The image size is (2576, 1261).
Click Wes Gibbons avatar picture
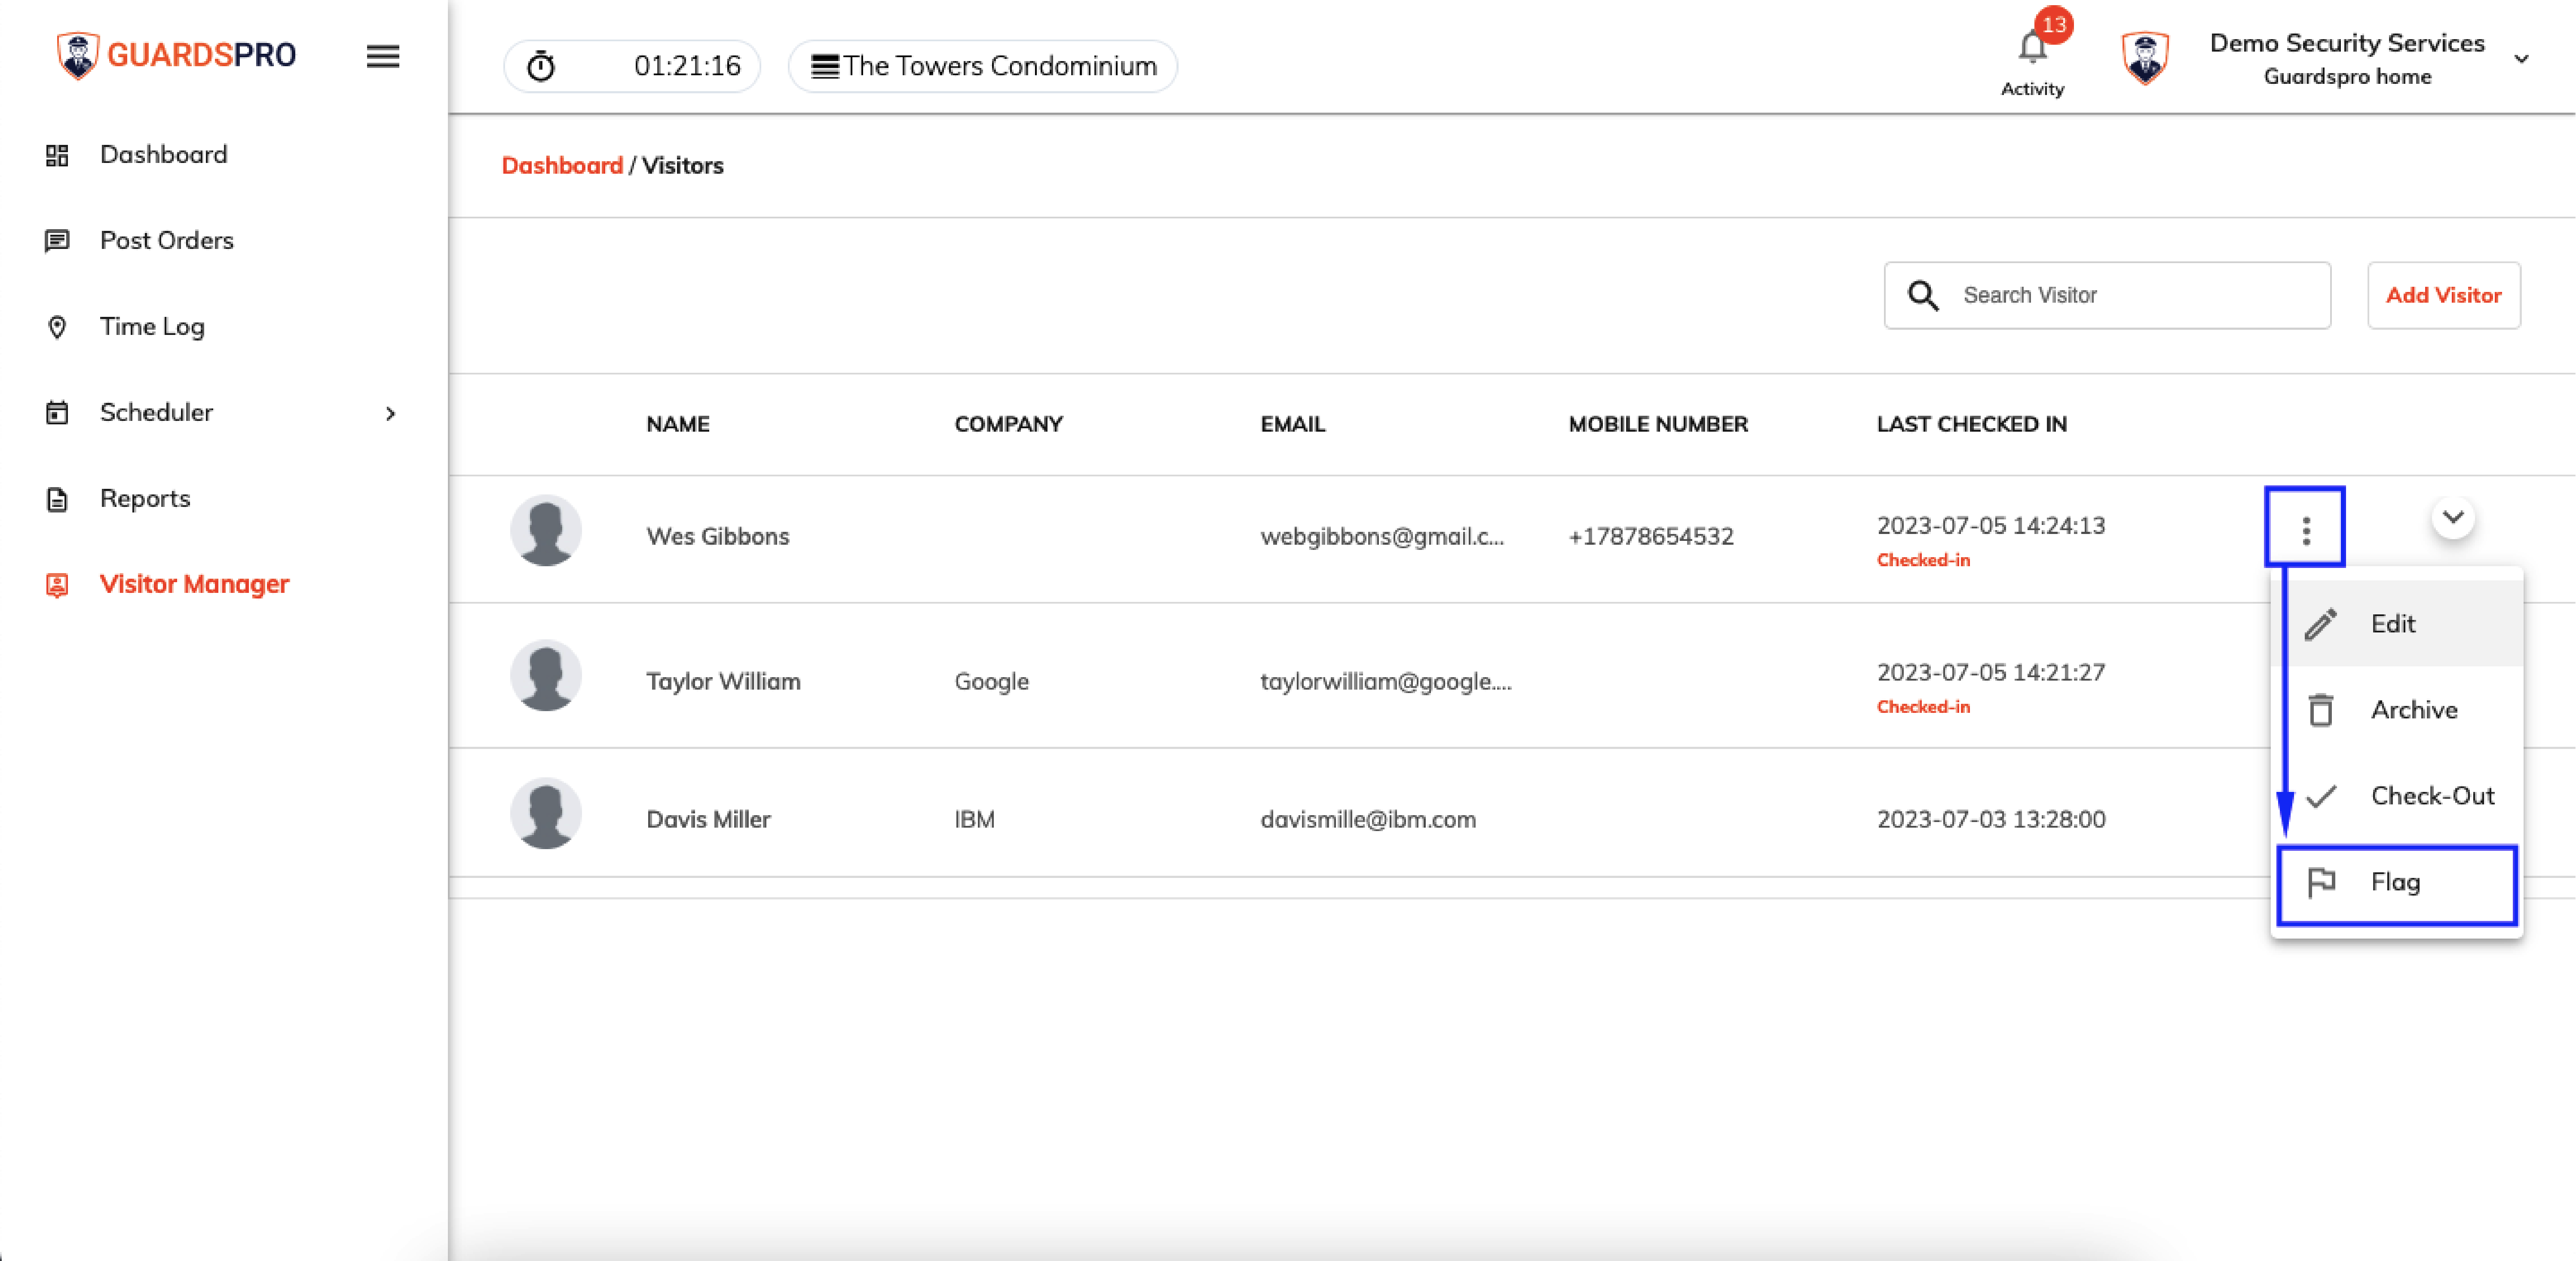click(x=546, y=530)
